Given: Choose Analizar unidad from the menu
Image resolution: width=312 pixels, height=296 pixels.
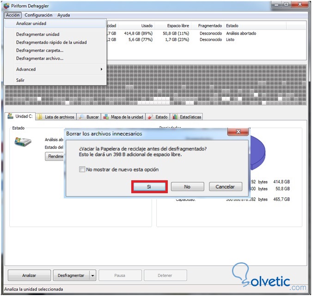Looking at the screenshot, I should (55, 24).
